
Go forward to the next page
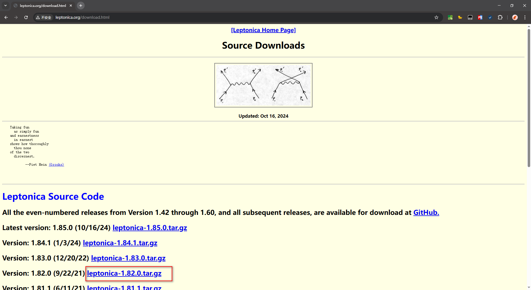pos(16,17)
